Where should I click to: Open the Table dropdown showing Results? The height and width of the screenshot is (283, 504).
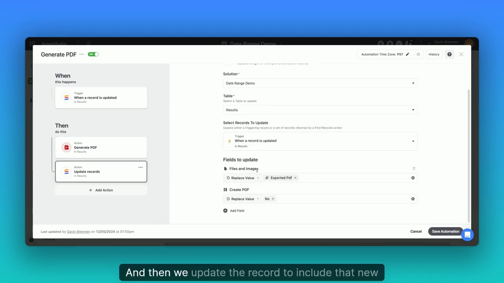[x=320, y=110]
